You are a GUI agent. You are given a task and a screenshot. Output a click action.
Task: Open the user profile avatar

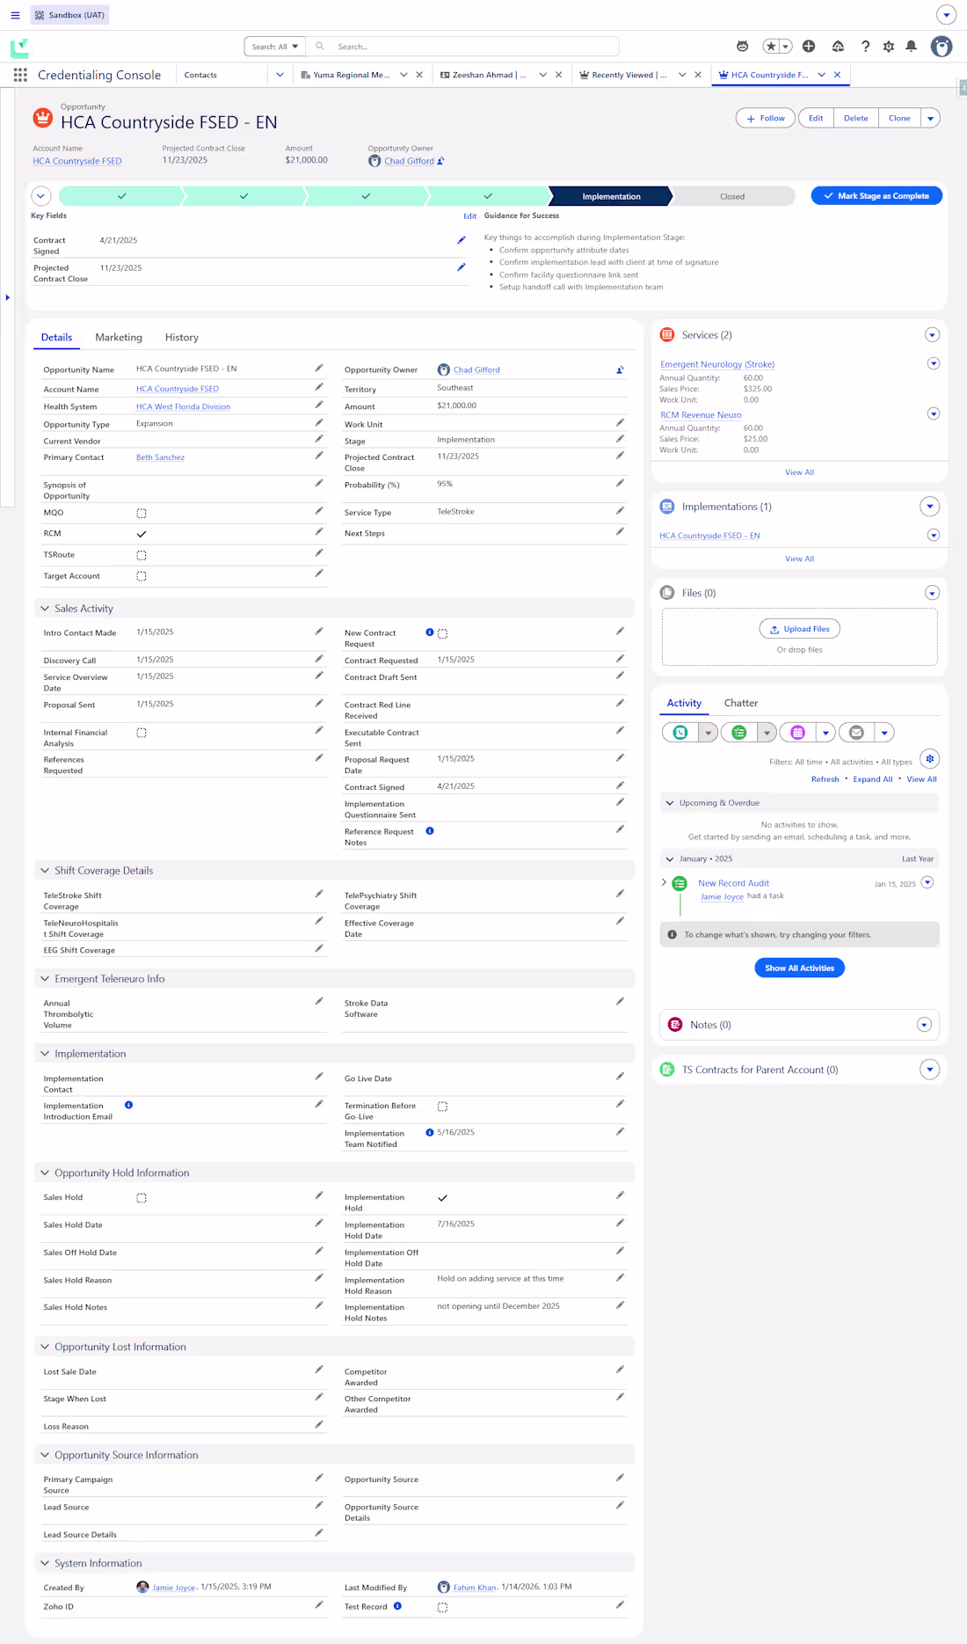click(x=942, y=47)
